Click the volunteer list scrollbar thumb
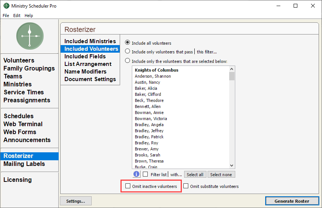Screen dimensions: 322x208 231,76
